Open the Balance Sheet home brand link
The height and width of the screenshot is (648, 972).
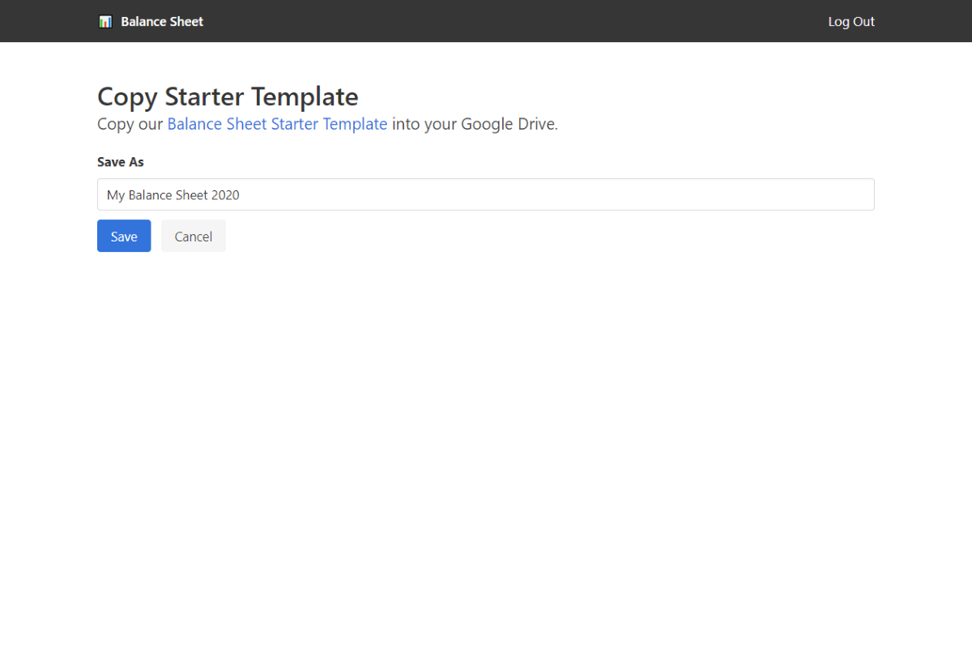coord(161,22)
